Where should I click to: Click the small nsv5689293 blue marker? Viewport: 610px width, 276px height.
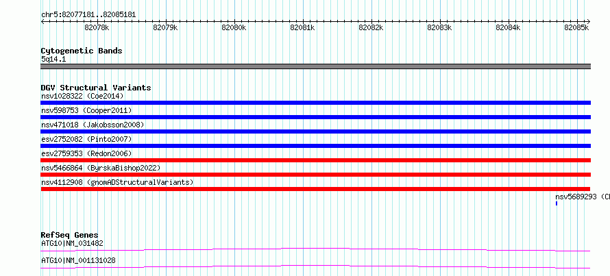pyautogui.click(x=557, y=203)
